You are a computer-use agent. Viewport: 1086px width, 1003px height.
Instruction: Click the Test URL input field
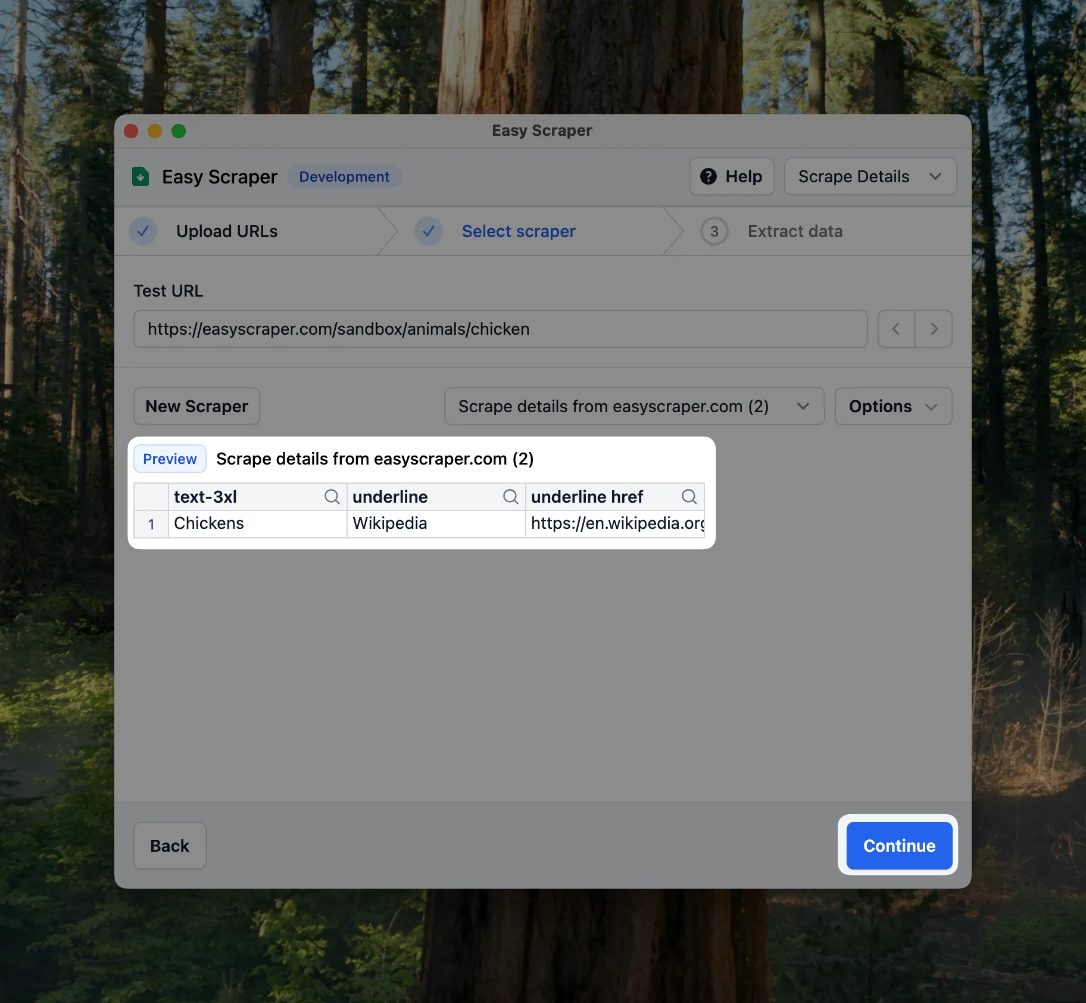[500, 329]
